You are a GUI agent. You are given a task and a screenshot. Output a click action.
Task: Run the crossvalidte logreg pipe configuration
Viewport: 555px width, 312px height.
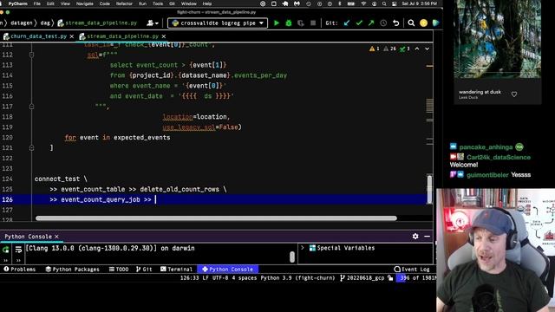[277, 23]
